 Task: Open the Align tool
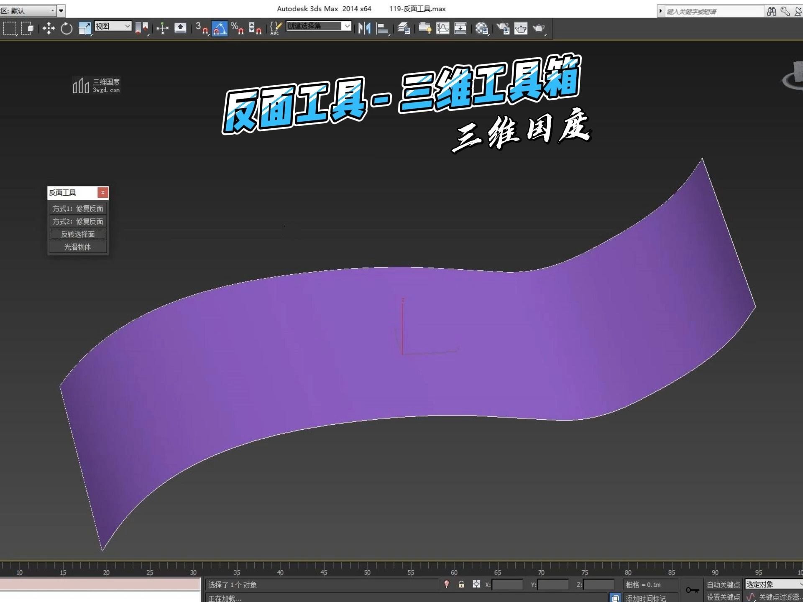[x=382, y=28]
